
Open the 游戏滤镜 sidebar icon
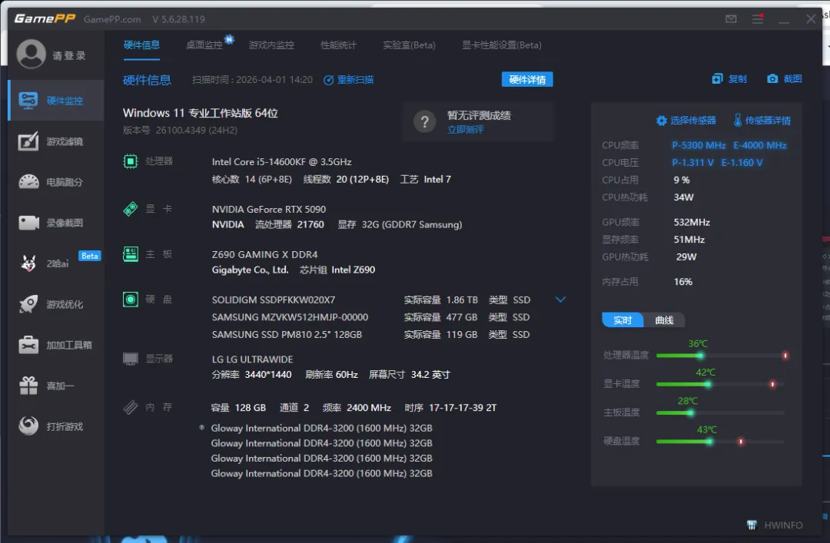point(28,141)
